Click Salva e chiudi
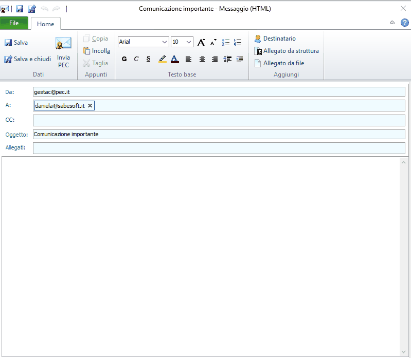 click(28, 59)
